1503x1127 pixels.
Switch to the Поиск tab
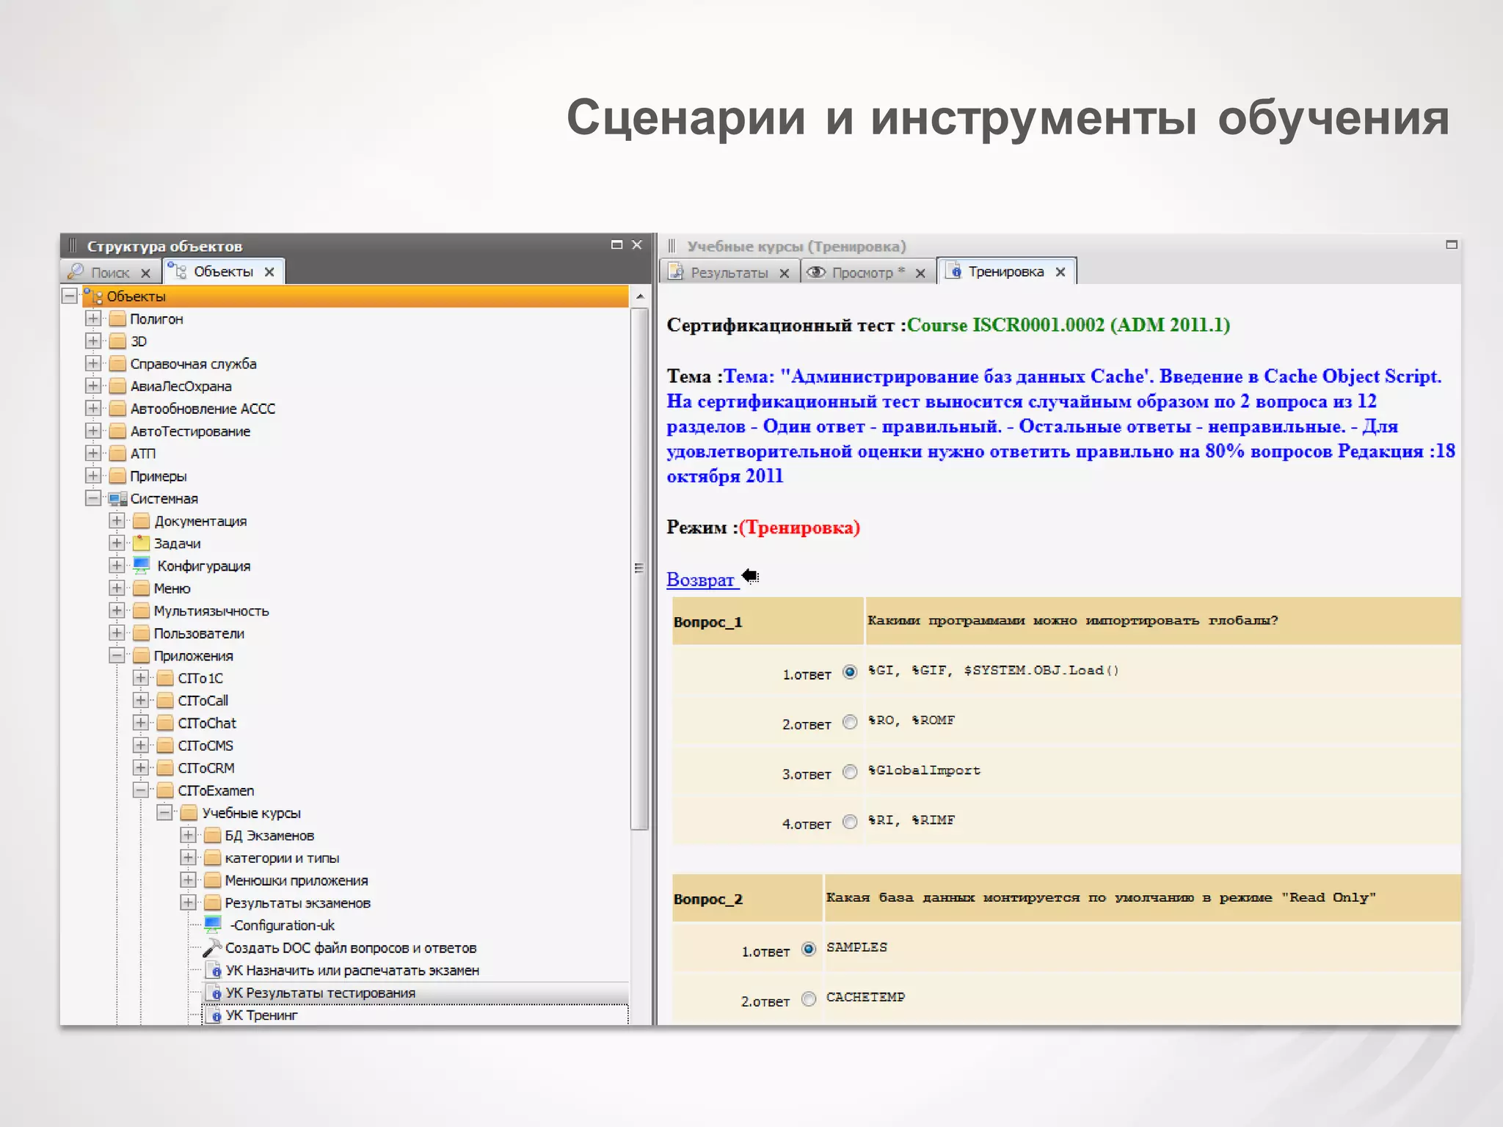pyautogui.click(x=109, y=272)
